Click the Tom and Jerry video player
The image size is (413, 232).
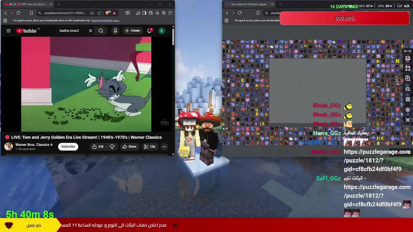pyautogui.click(x=86, y=84)
